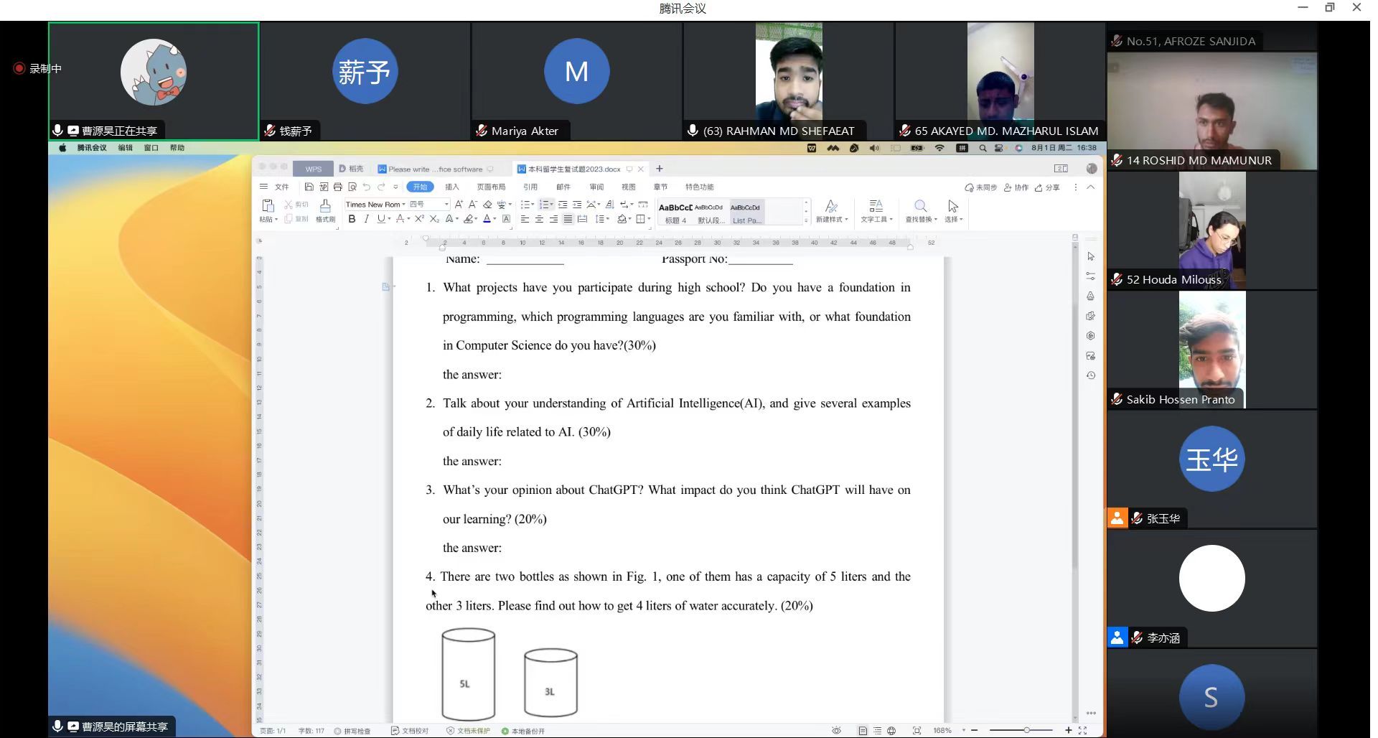
Task: Click the character border icon
Action: 506,219
